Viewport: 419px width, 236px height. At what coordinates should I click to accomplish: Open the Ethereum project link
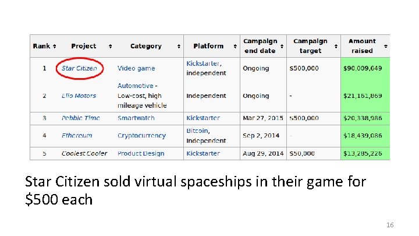[x=77, y=135]
